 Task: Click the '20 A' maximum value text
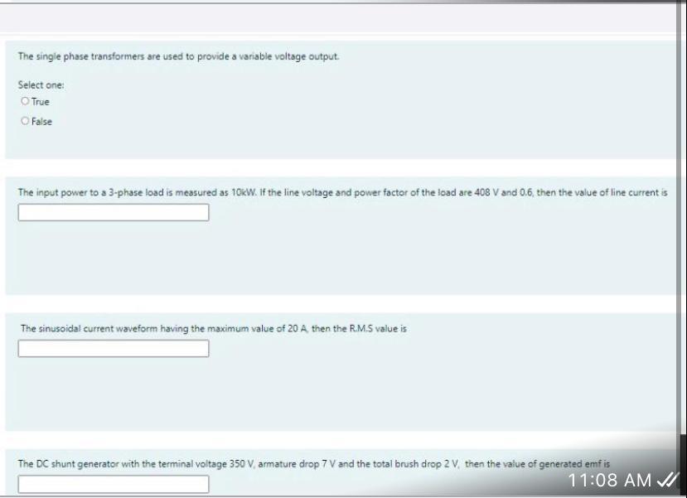coord(298,328)
